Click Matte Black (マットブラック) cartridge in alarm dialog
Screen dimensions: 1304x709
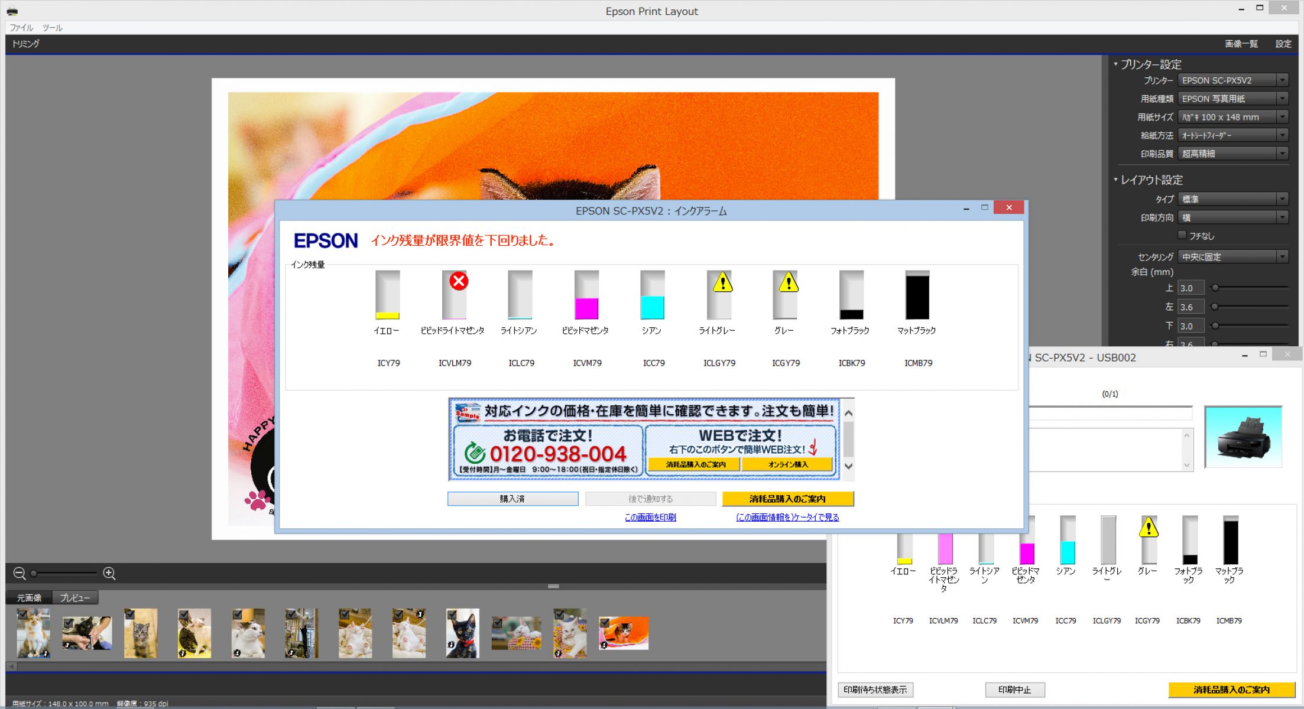tap(917, 295)
